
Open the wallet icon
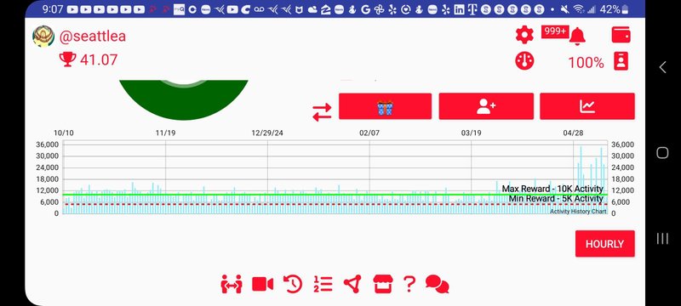621,35
